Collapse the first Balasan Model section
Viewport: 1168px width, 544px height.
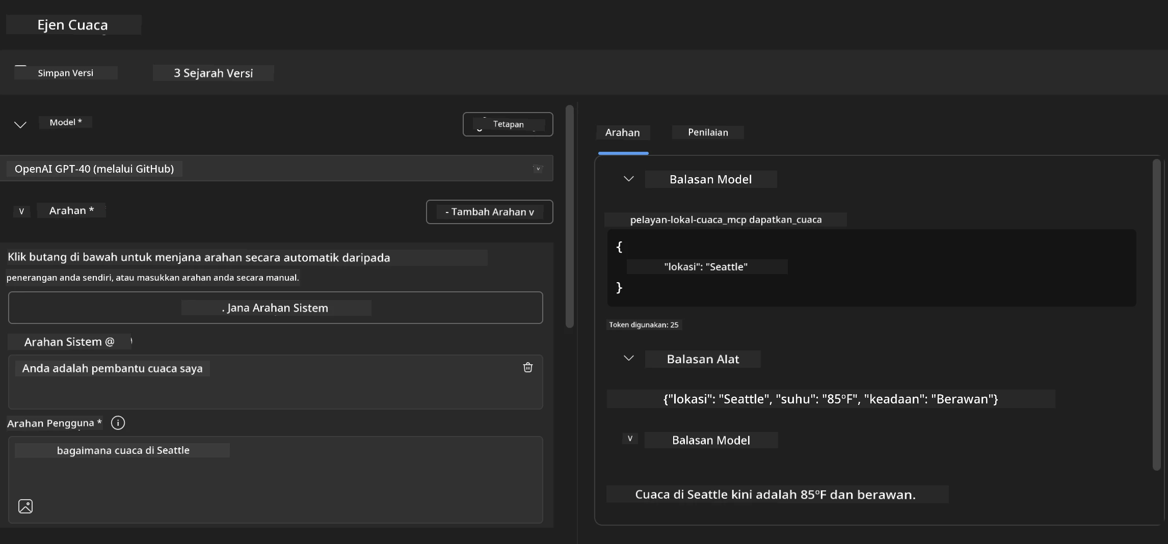[629, 179]
